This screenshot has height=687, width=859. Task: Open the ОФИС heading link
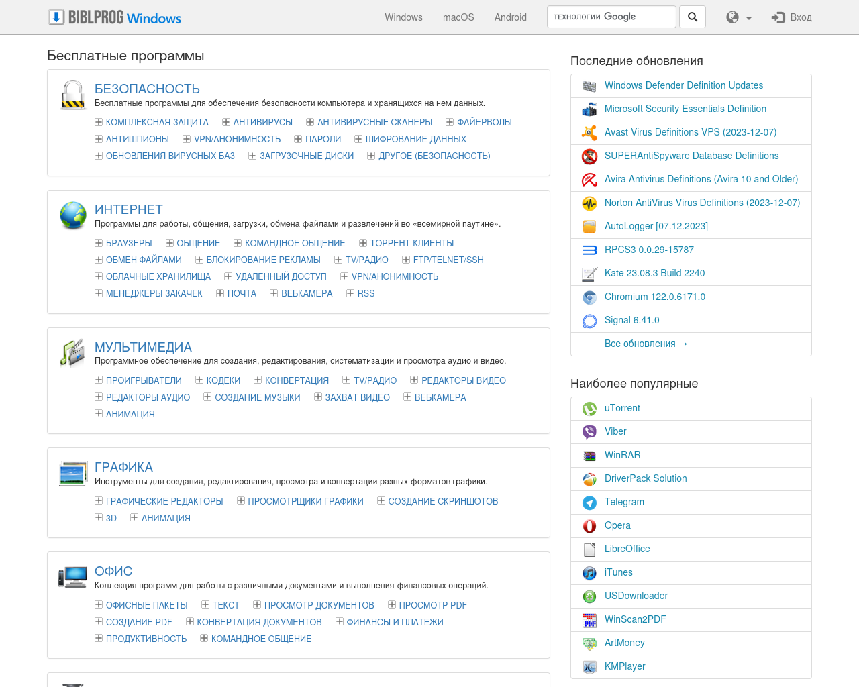(x=113, y=571)
